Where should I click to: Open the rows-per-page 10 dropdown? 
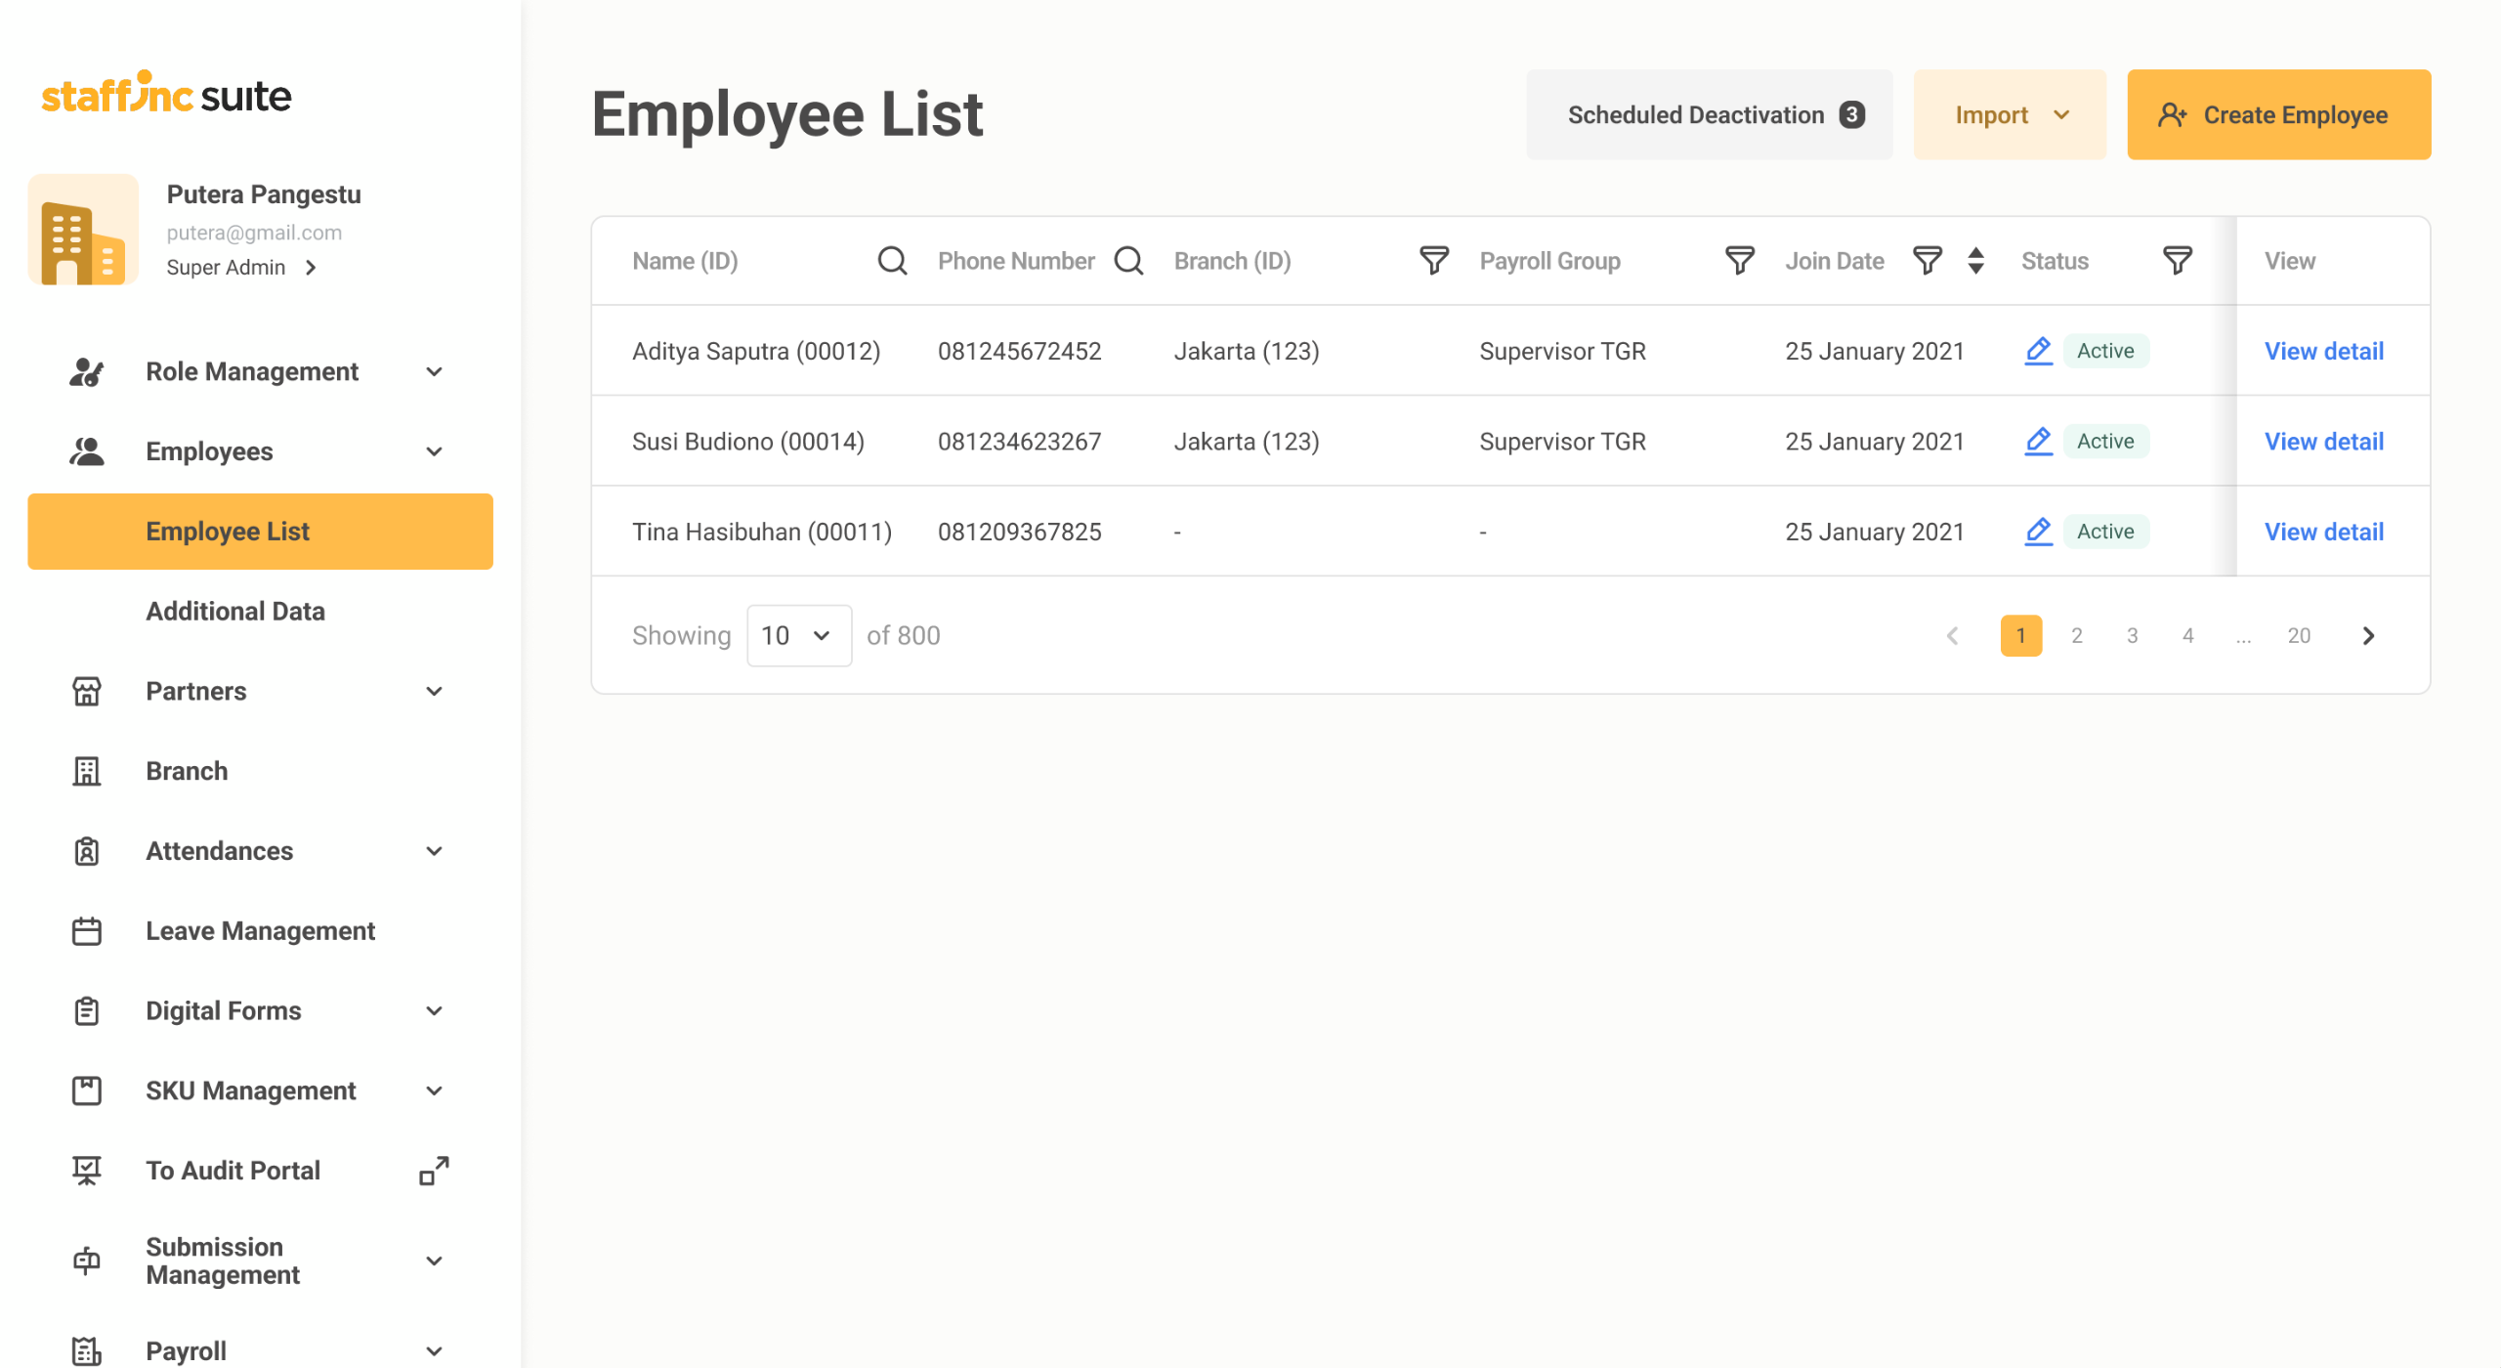coord(798,636)
